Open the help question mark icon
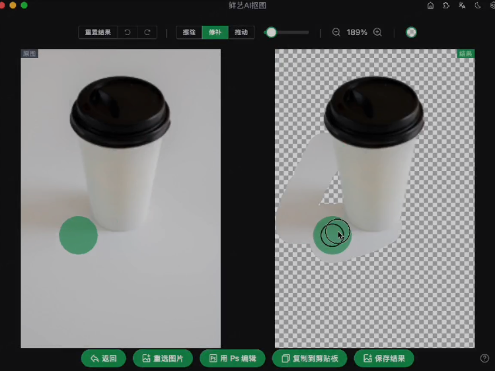The width and height of the screenshot is (495, 371). tap(484, 358)
